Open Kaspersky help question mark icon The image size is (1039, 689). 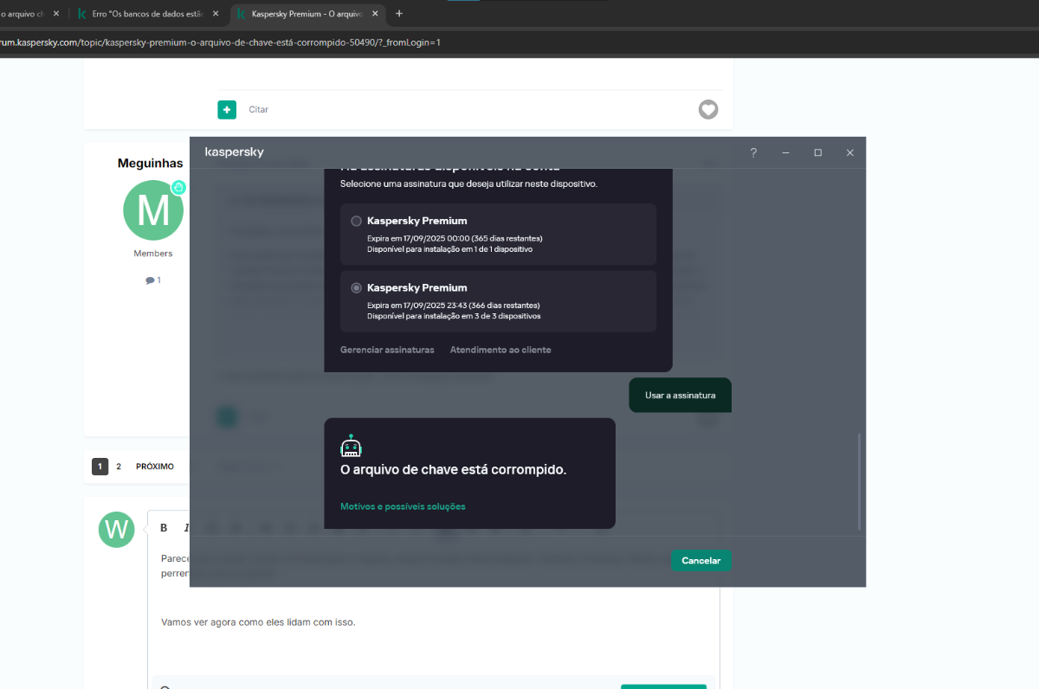coord(753,152)
